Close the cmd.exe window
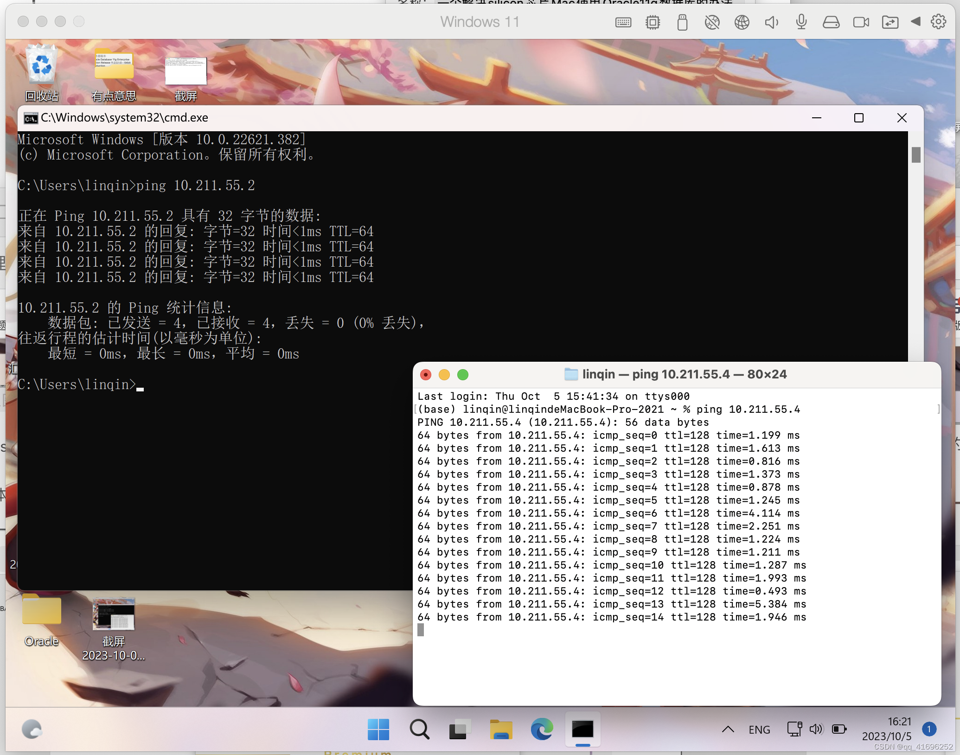Screen dimensions: 960x755 pos(902,118)
